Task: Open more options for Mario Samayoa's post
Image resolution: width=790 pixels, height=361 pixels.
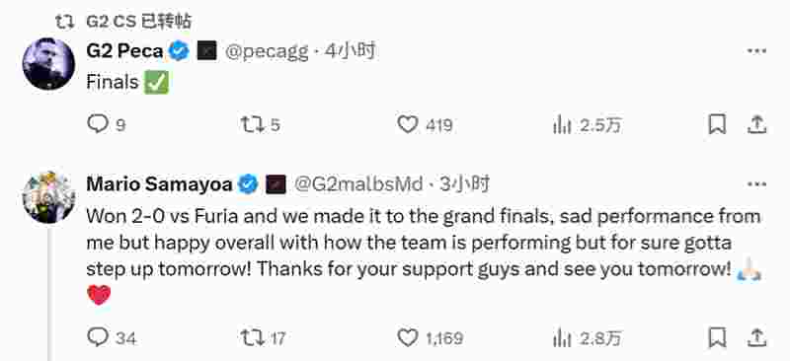Action: coord(756,184)
